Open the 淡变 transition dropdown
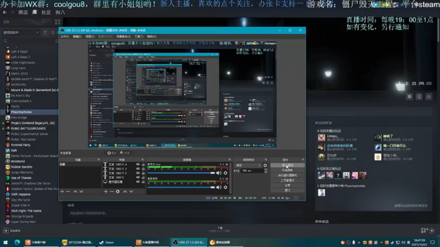Screen dimensions: 440x247 pos(248,166)
